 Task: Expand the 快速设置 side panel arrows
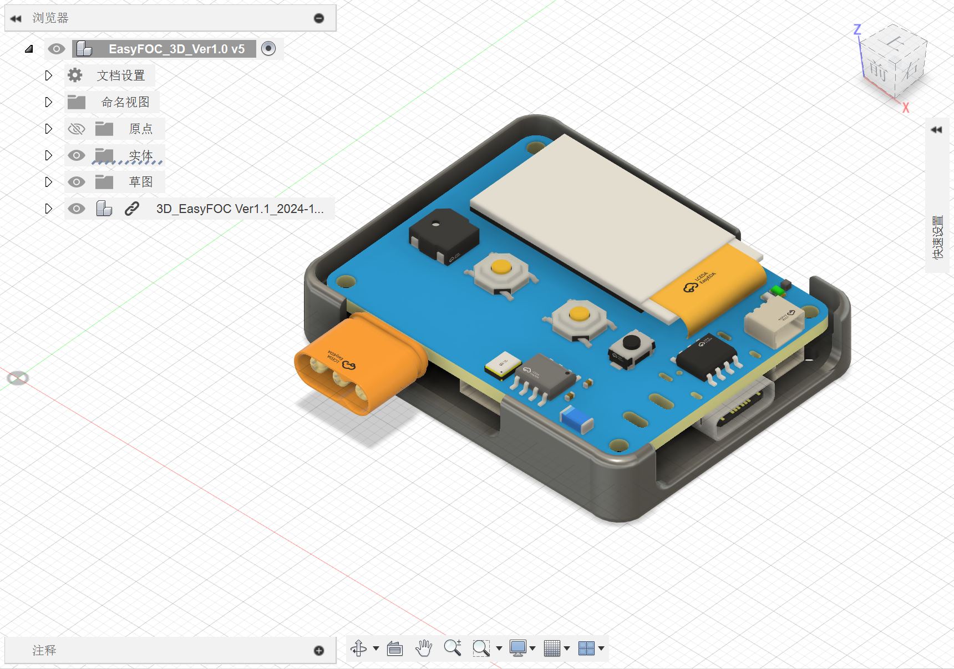click(937, 130)
